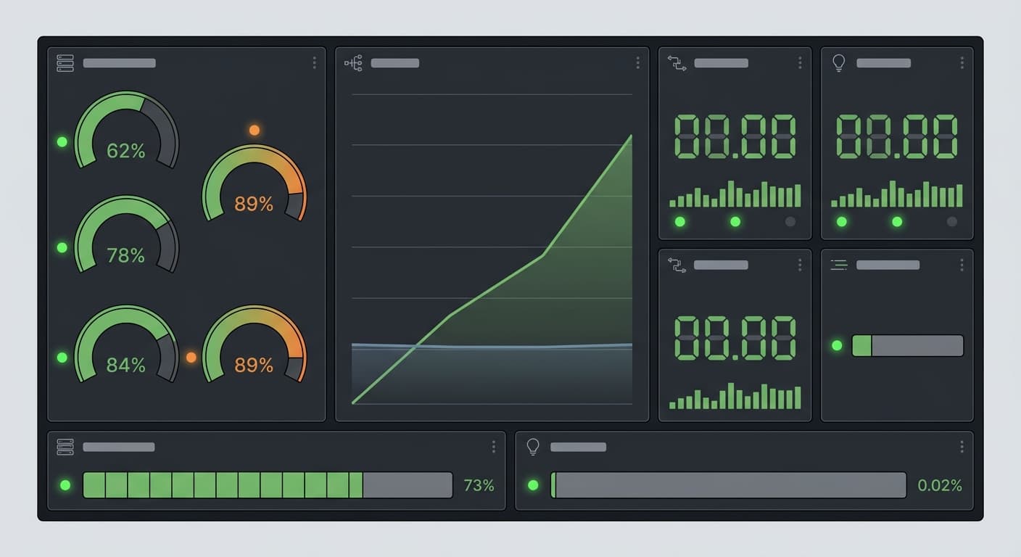Select the 78% gauge
Image resolution: width=1021 pixels, height=557 pixels.
126,235
